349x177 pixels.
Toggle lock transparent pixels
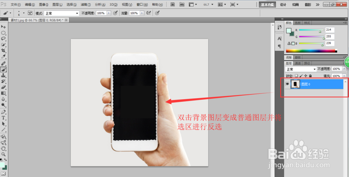(x=296, y=76)
